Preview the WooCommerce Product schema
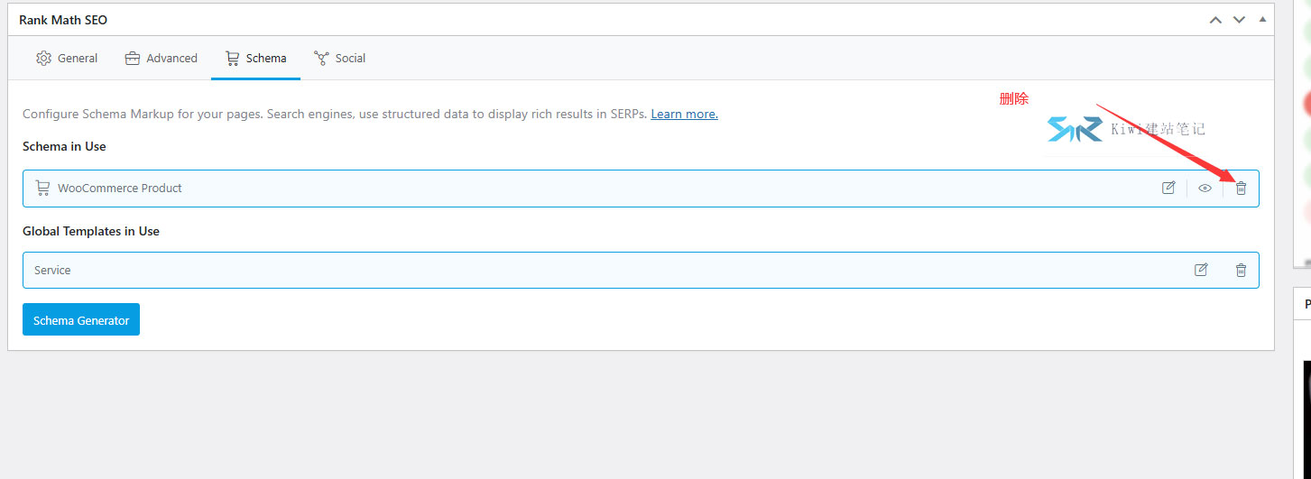Image resolution: width=1311 pixels, height=479 pixels. pos(1205,189)
